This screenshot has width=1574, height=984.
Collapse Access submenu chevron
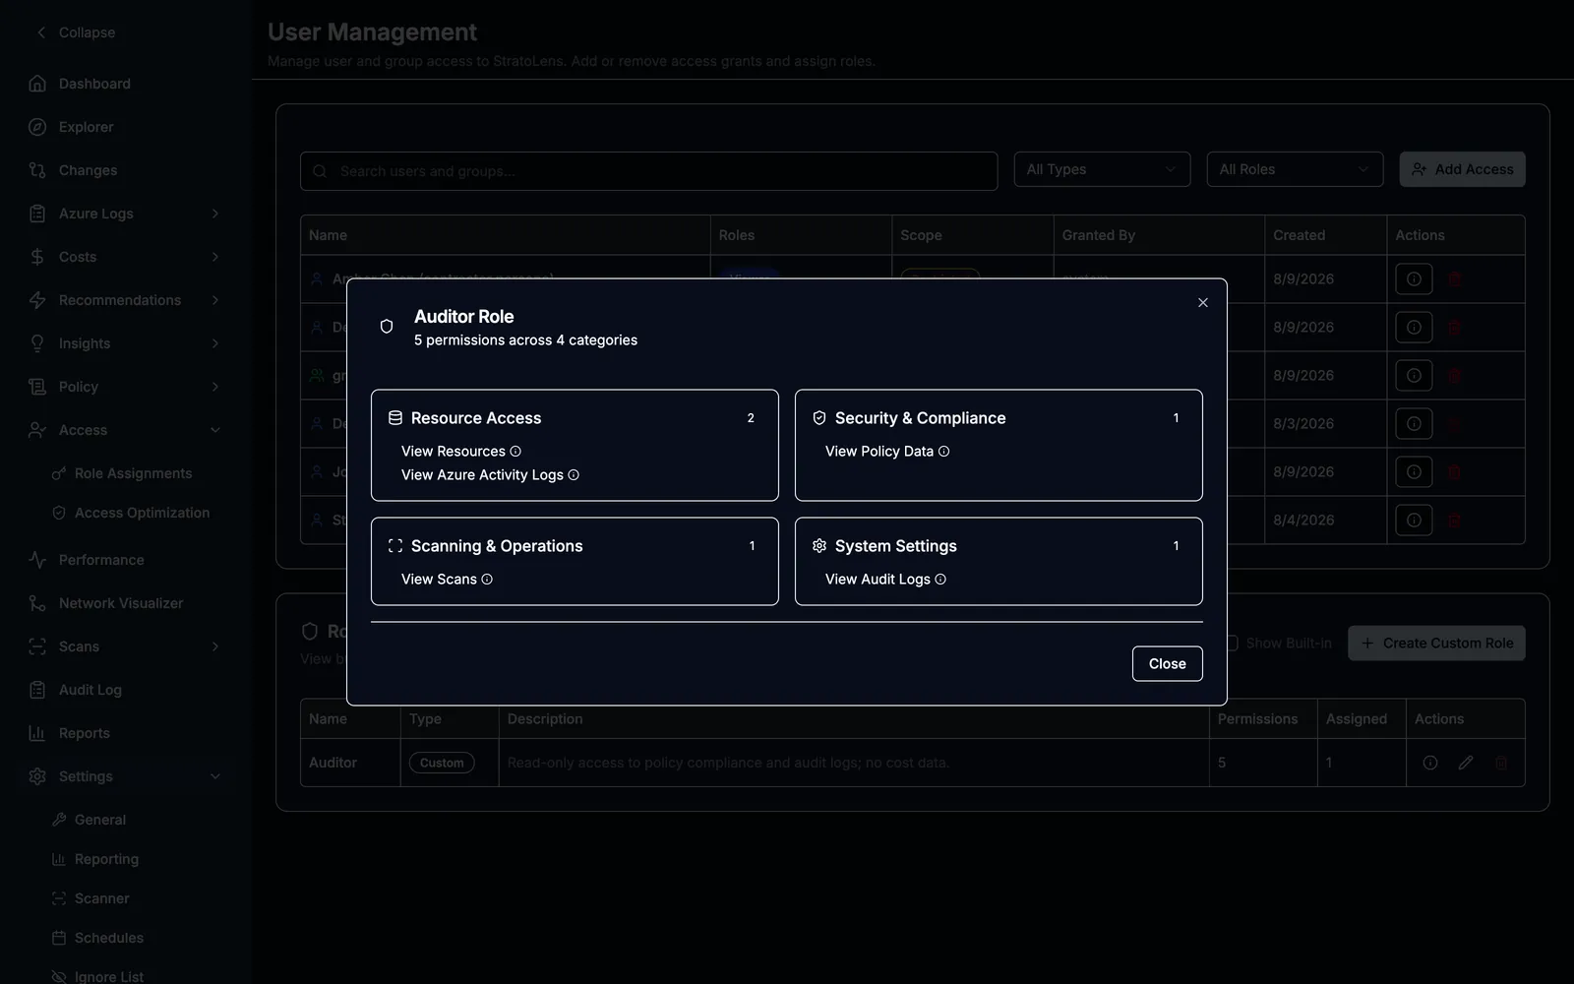(215, 430)
